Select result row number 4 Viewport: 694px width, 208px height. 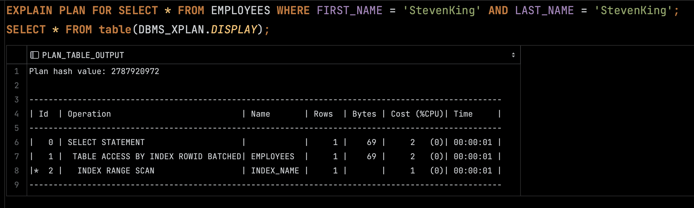coord(17,114)
